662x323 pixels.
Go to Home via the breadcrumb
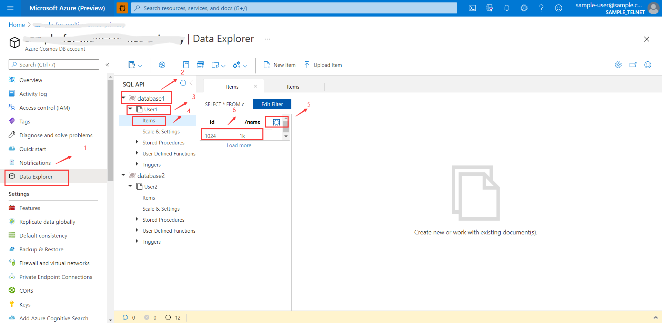coord(17,25)
